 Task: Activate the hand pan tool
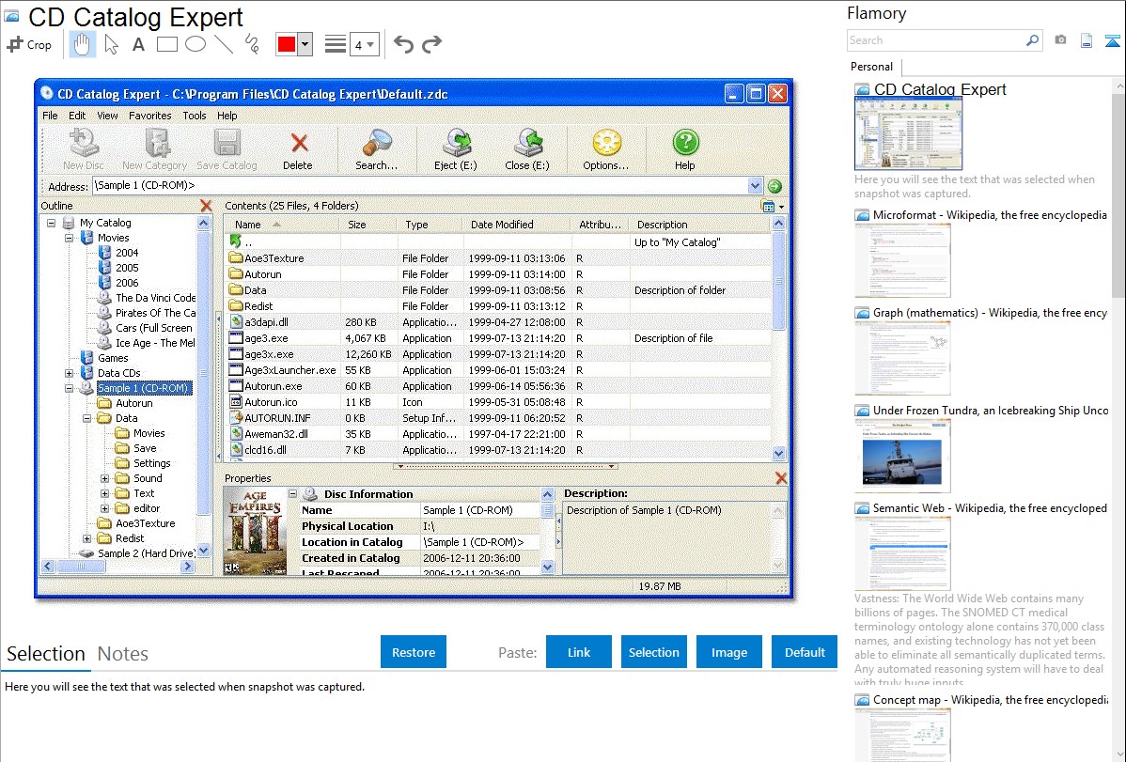pos(82,44)
